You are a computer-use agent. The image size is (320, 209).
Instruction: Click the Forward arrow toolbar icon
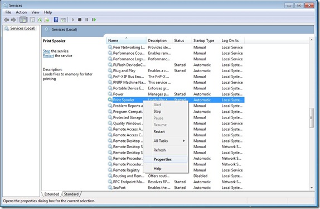13,20
